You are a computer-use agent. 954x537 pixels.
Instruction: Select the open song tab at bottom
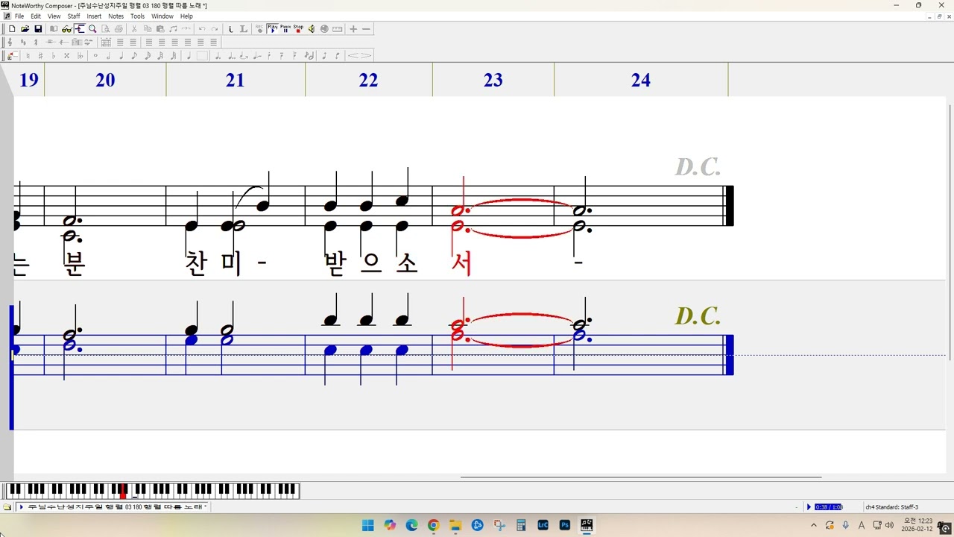pos(113,507)
